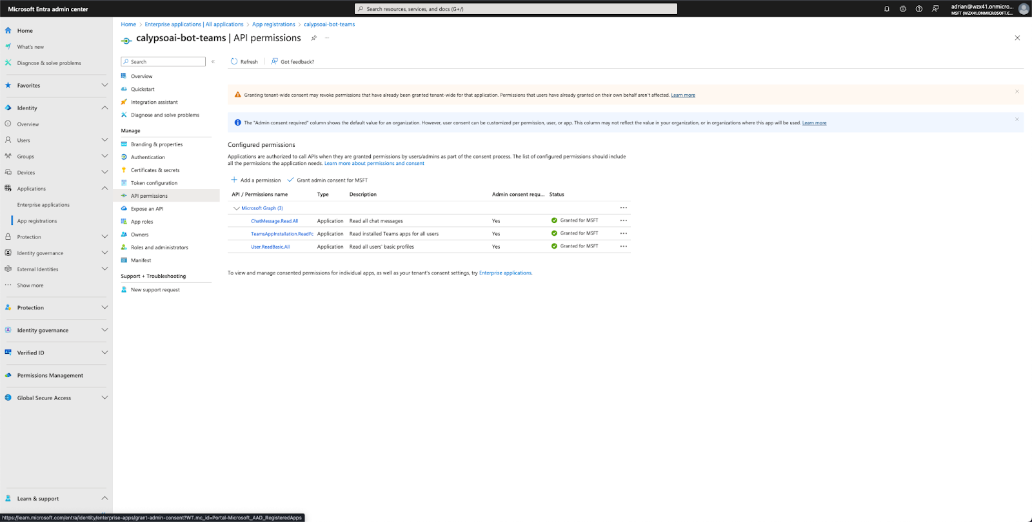Click Add a permission button
This screenshot has height=522, width=1032.
[x=256, y=180]
